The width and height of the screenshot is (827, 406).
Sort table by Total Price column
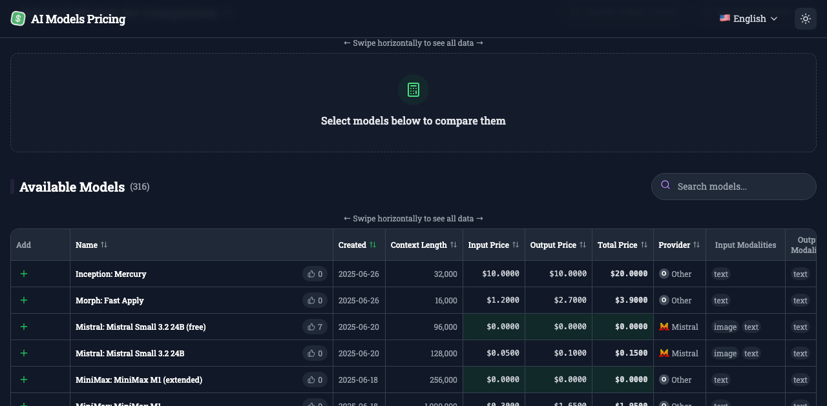click(x=622, y=245)
